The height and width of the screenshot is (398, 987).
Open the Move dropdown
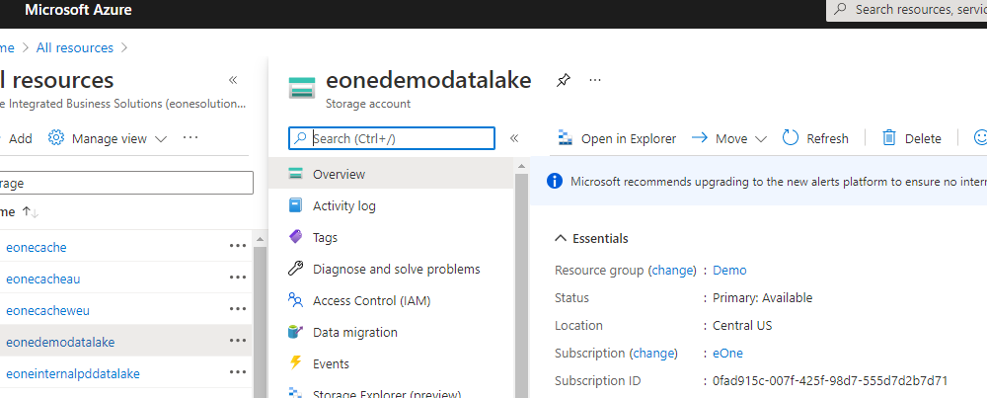[729, 138]
